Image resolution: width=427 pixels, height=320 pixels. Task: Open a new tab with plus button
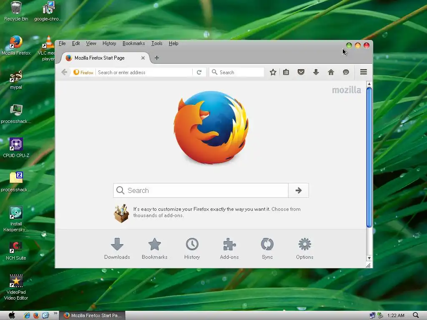click(157, 57)
